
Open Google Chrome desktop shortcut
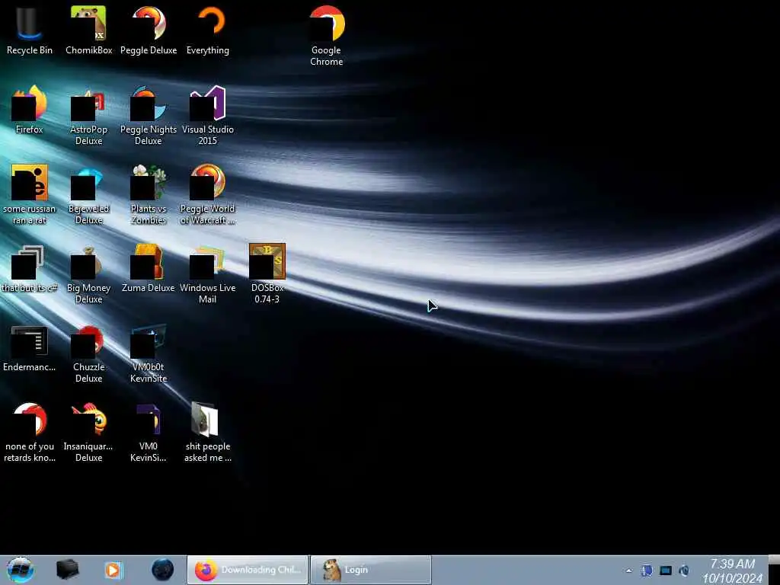pyautogui.click(x=326, y=36)
